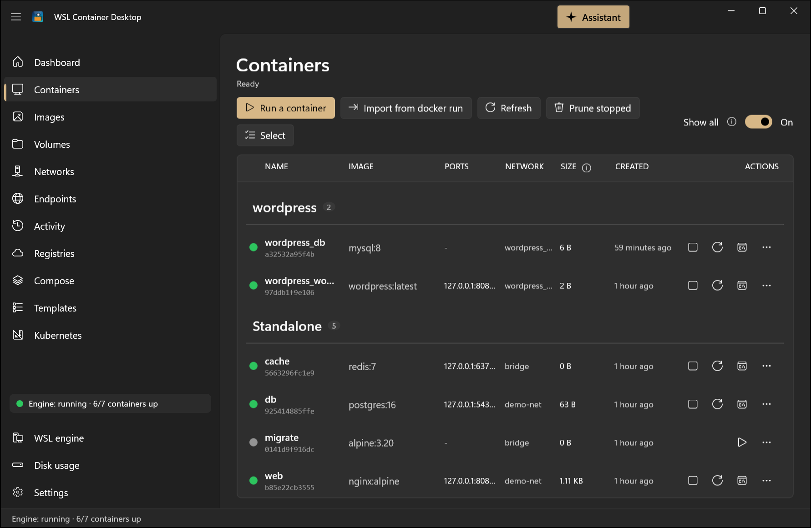This screenshot has height=528, width=811.
Task: Open Disk usage page
Action: tap(110, 465)
